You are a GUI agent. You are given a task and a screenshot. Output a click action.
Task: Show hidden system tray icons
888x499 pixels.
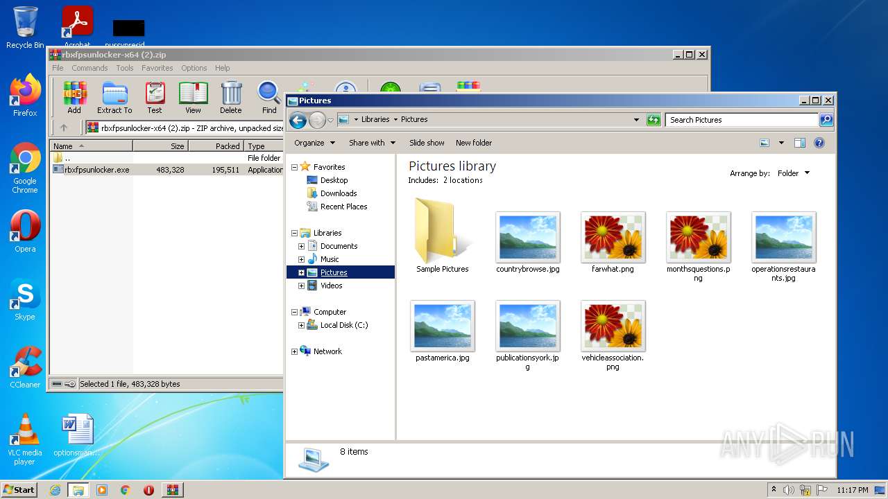pos(774,490)
